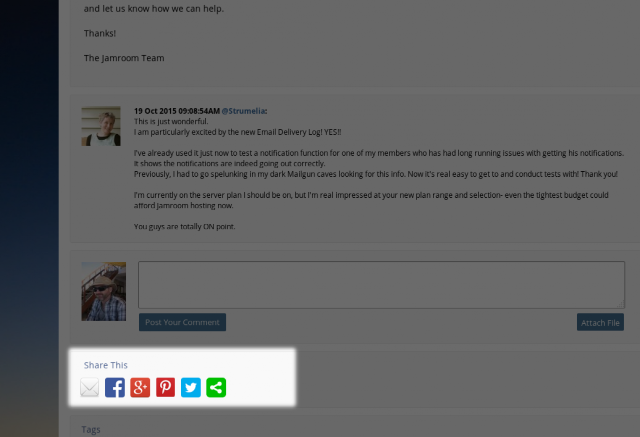Click the 'This is just wonderful' line
The width and height of the screenshot is (640, 437).
point(171,121)
